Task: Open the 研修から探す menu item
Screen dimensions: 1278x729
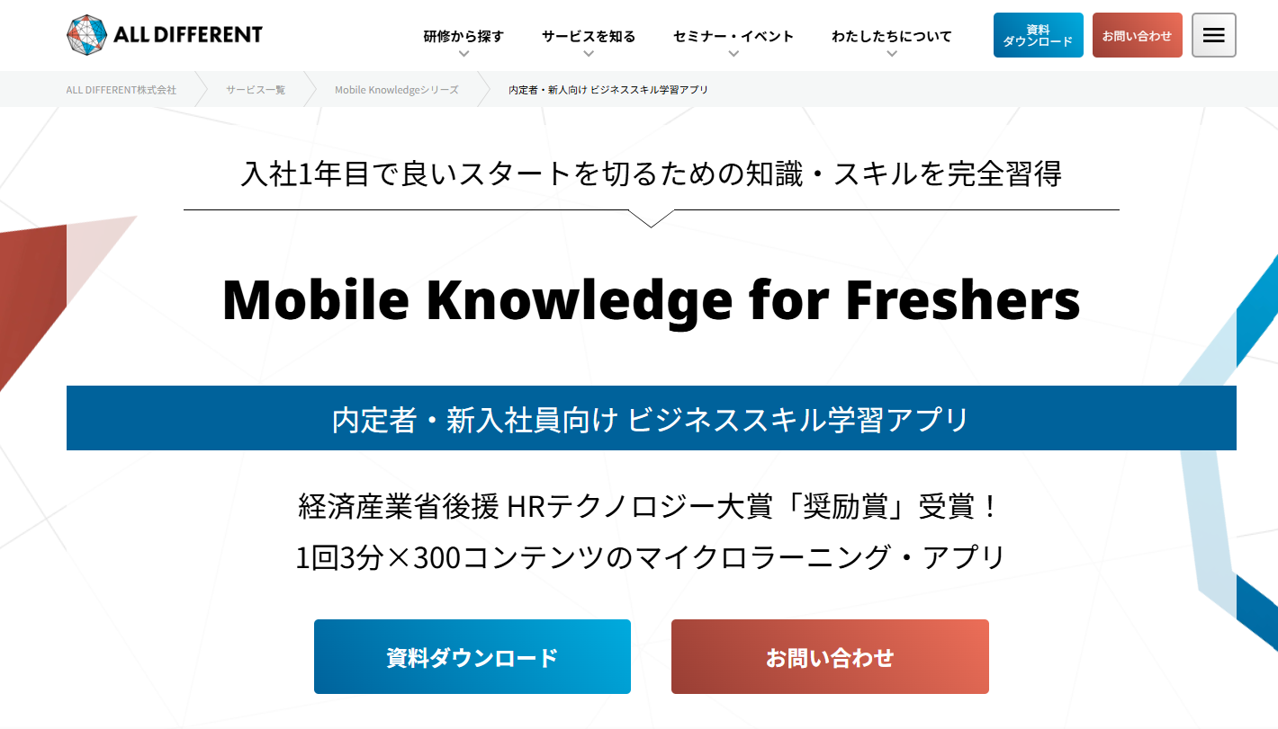Action: 463,36
